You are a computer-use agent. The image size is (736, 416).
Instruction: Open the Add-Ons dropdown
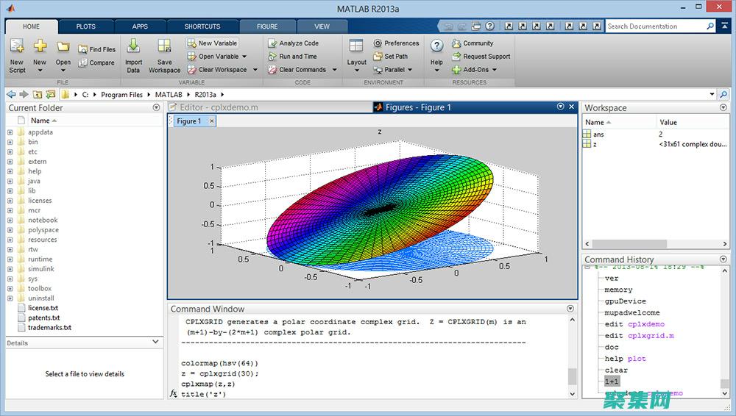pos(495,70)
